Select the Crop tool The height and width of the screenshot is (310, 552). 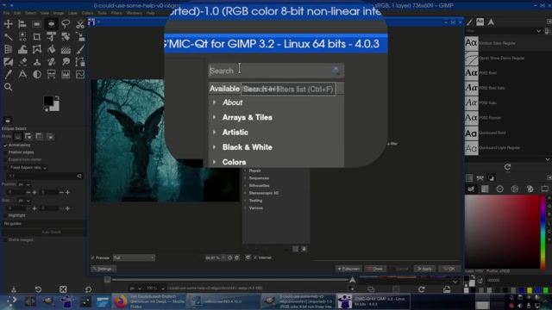[x=36, y=36]
